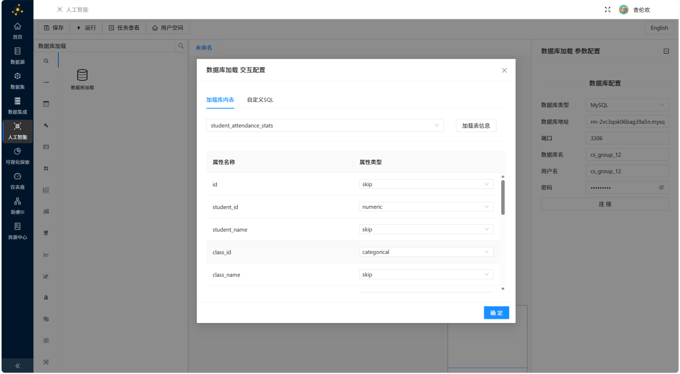This screenshot has height=374, width=680.
Task: Focus the 密码 password field
Action: [627, 188]
